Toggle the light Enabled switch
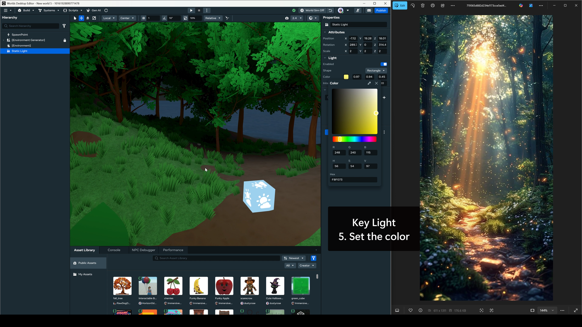The width and height of the screenshot is (582, 327). click(x=383, y=64)
